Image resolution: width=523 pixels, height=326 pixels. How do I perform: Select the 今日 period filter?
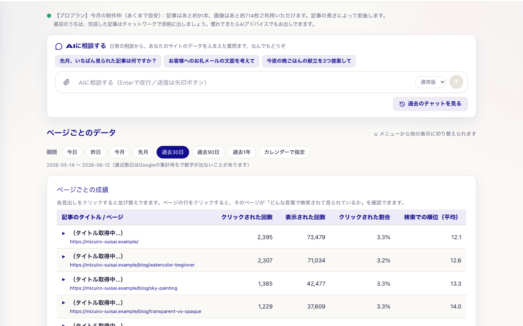(72, 152)
